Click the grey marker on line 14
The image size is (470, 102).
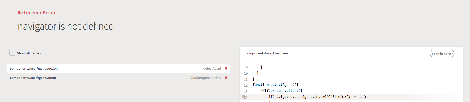point(243,96)
